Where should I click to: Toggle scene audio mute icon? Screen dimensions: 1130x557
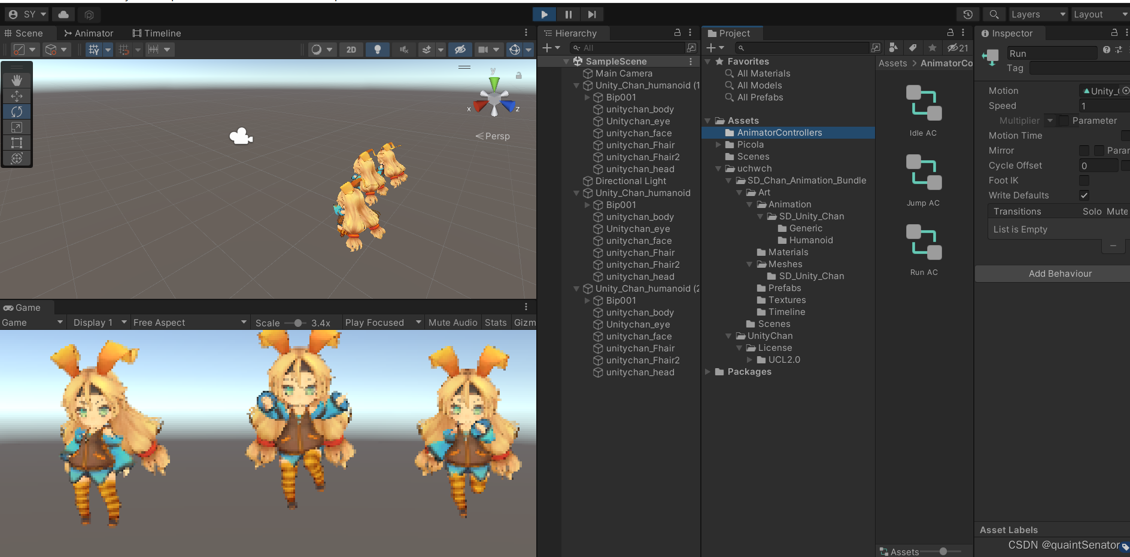(404, 50)
